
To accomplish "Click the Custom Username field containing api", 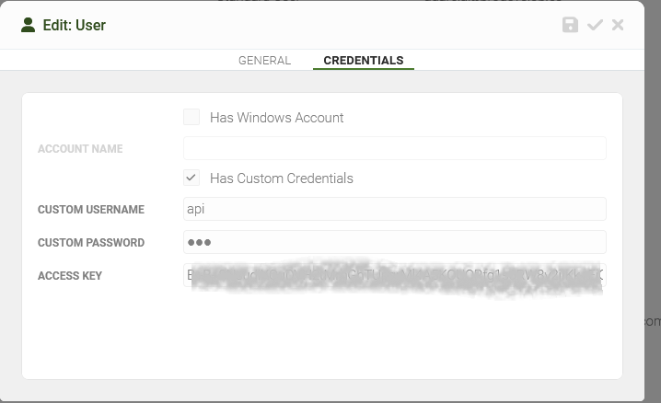I will coord(395,209).
